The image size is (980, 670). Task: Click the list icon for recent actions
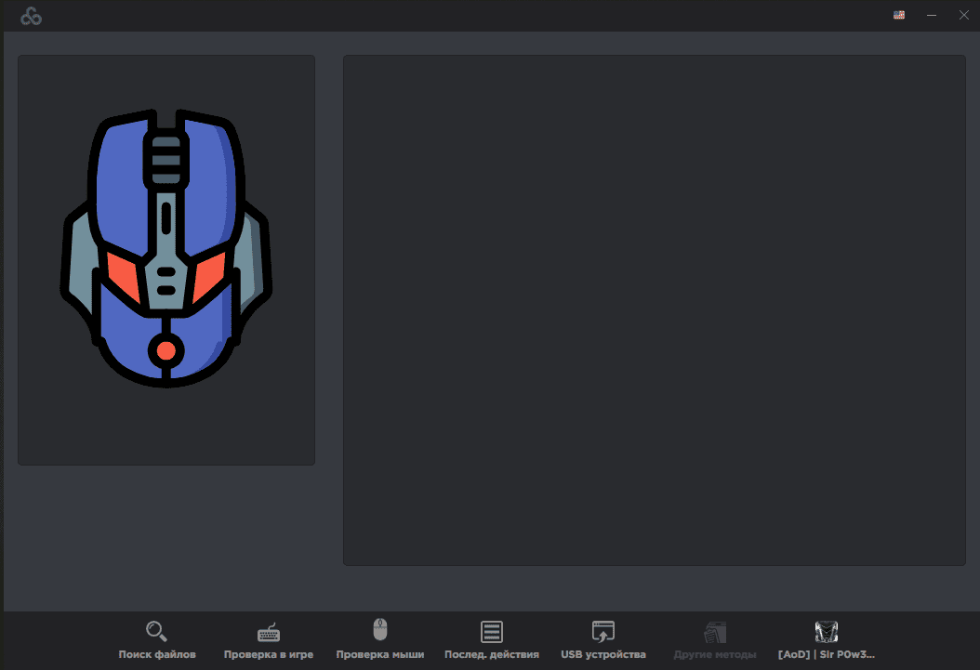click(492, 632)
